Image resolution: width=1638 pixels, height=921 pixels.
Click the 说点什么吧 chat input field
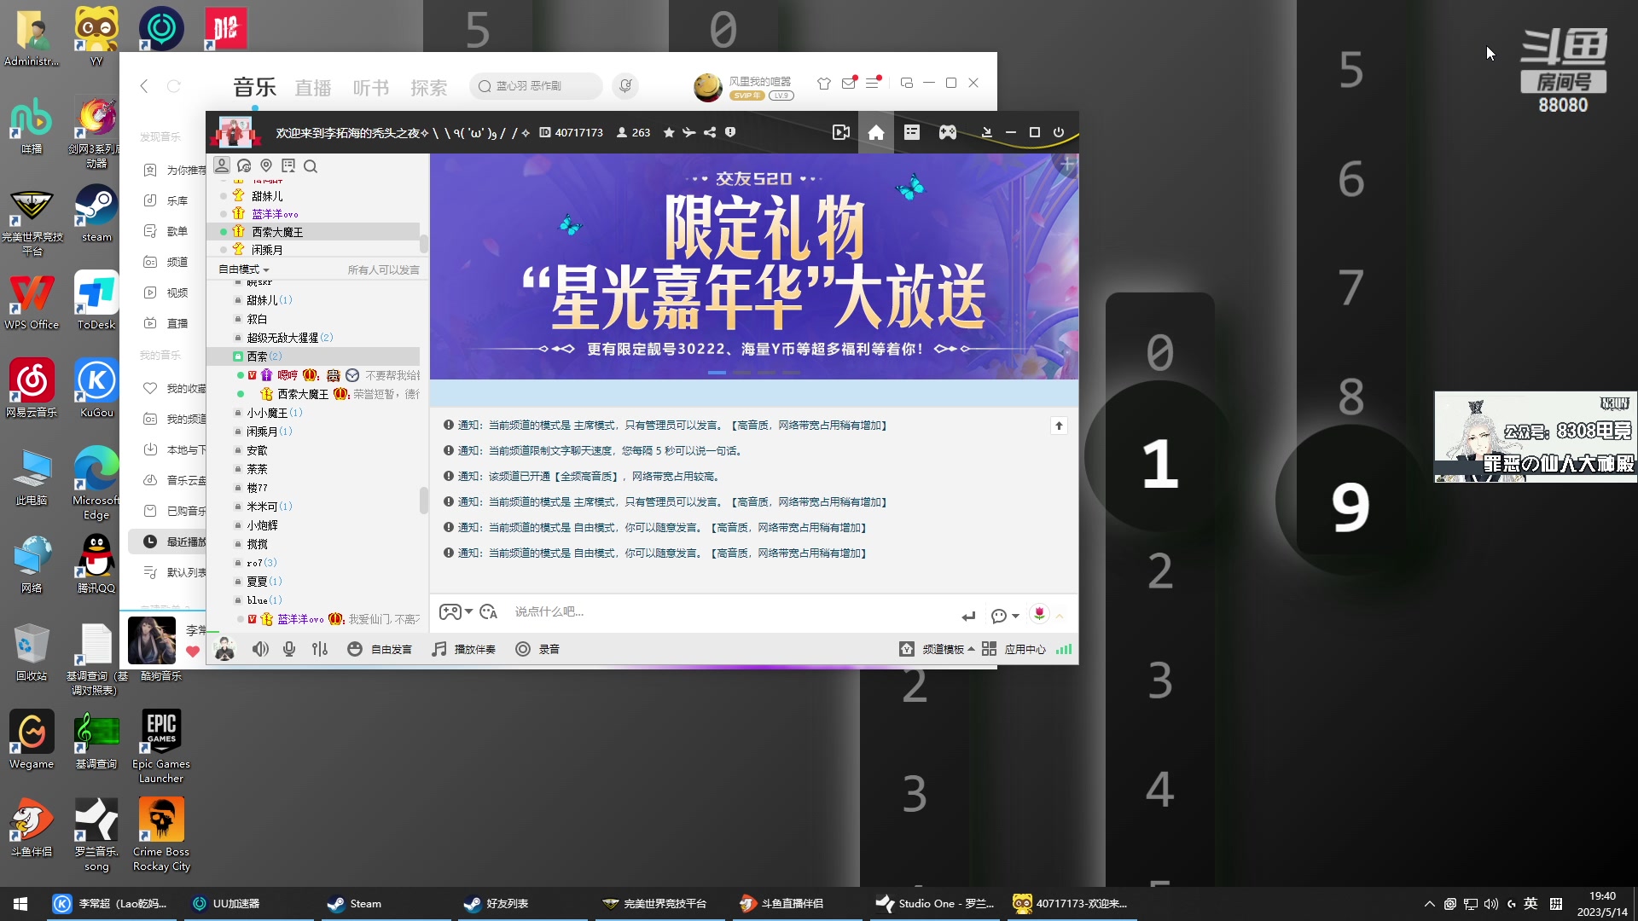(x=597, y=611)
